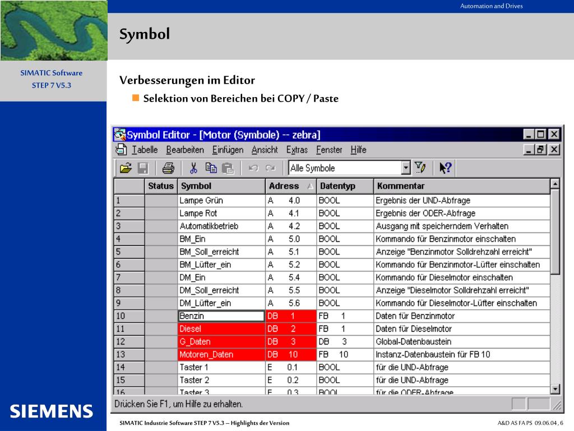Click the status bar resize grip

557,405
